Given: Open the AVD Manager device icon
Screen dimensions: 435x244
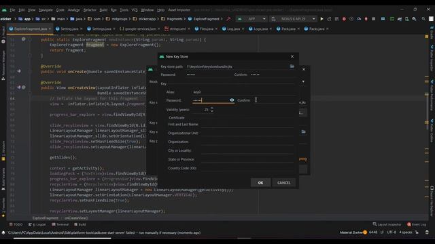Looking at the screenshot, I should pyautogui.click(x=406, y=19).
